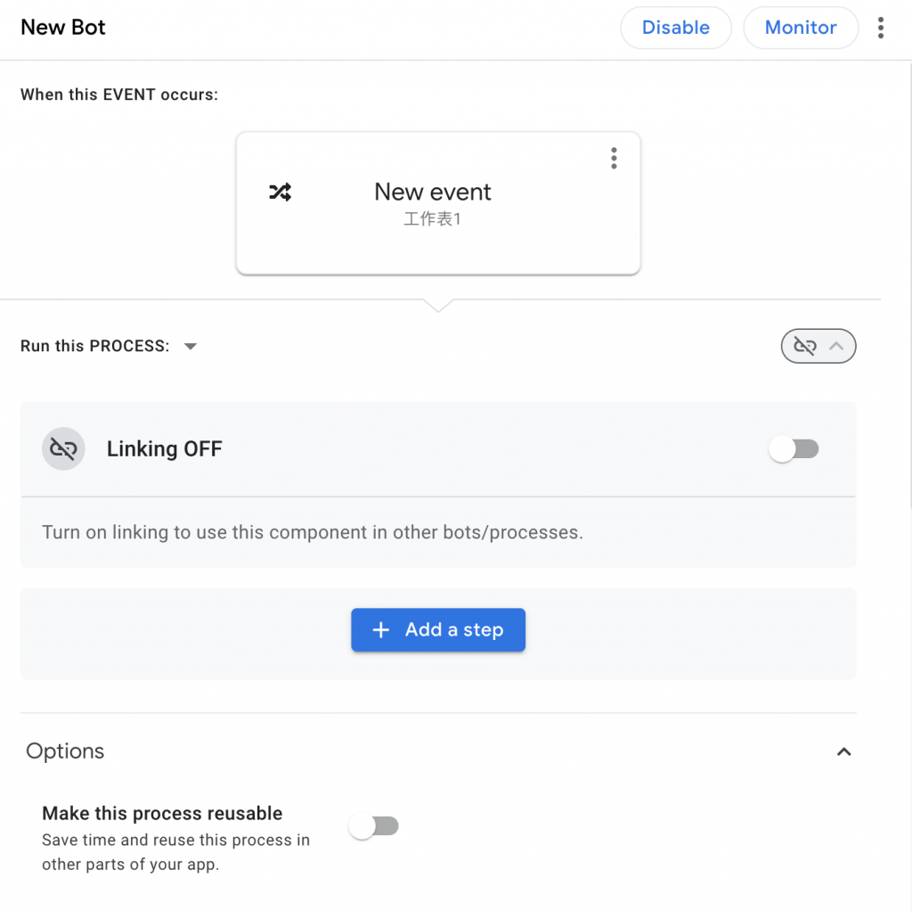Open the bot's more options menu
The height and width of the screenshot is (911, 912).
click(880, 28)
